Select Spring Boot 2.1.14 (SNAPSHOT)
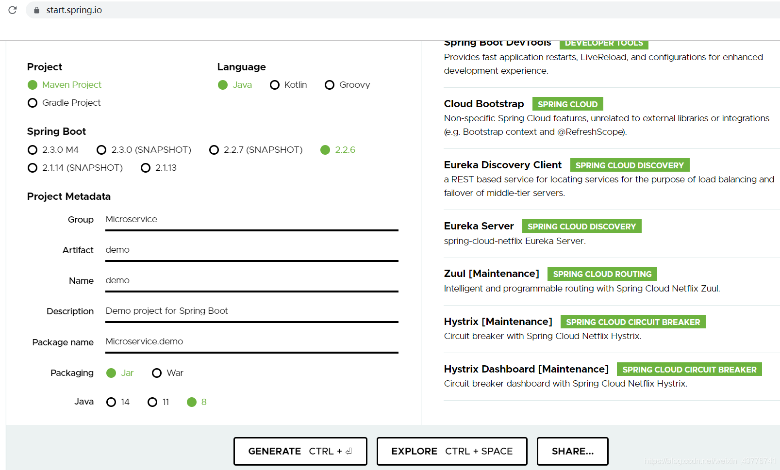Viewport: 780px width, 470px height. click(x=75, y=168)
